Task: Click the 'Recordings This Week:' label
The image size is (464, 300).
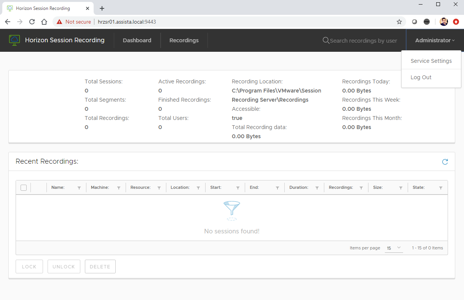Action: [x=371, y=100]
